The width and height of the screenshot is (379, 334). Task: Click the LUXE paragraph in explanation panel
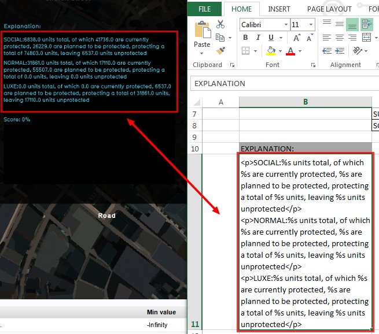click(87, 93)
